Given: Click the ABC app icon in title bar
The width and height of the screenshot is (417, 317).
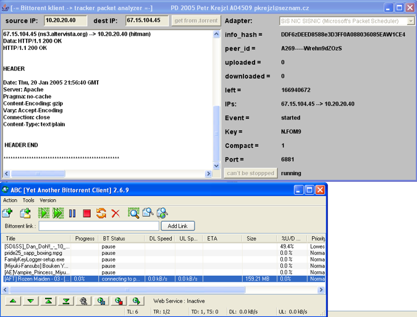Looking at the screenshot, I should (x=5, y=190).
